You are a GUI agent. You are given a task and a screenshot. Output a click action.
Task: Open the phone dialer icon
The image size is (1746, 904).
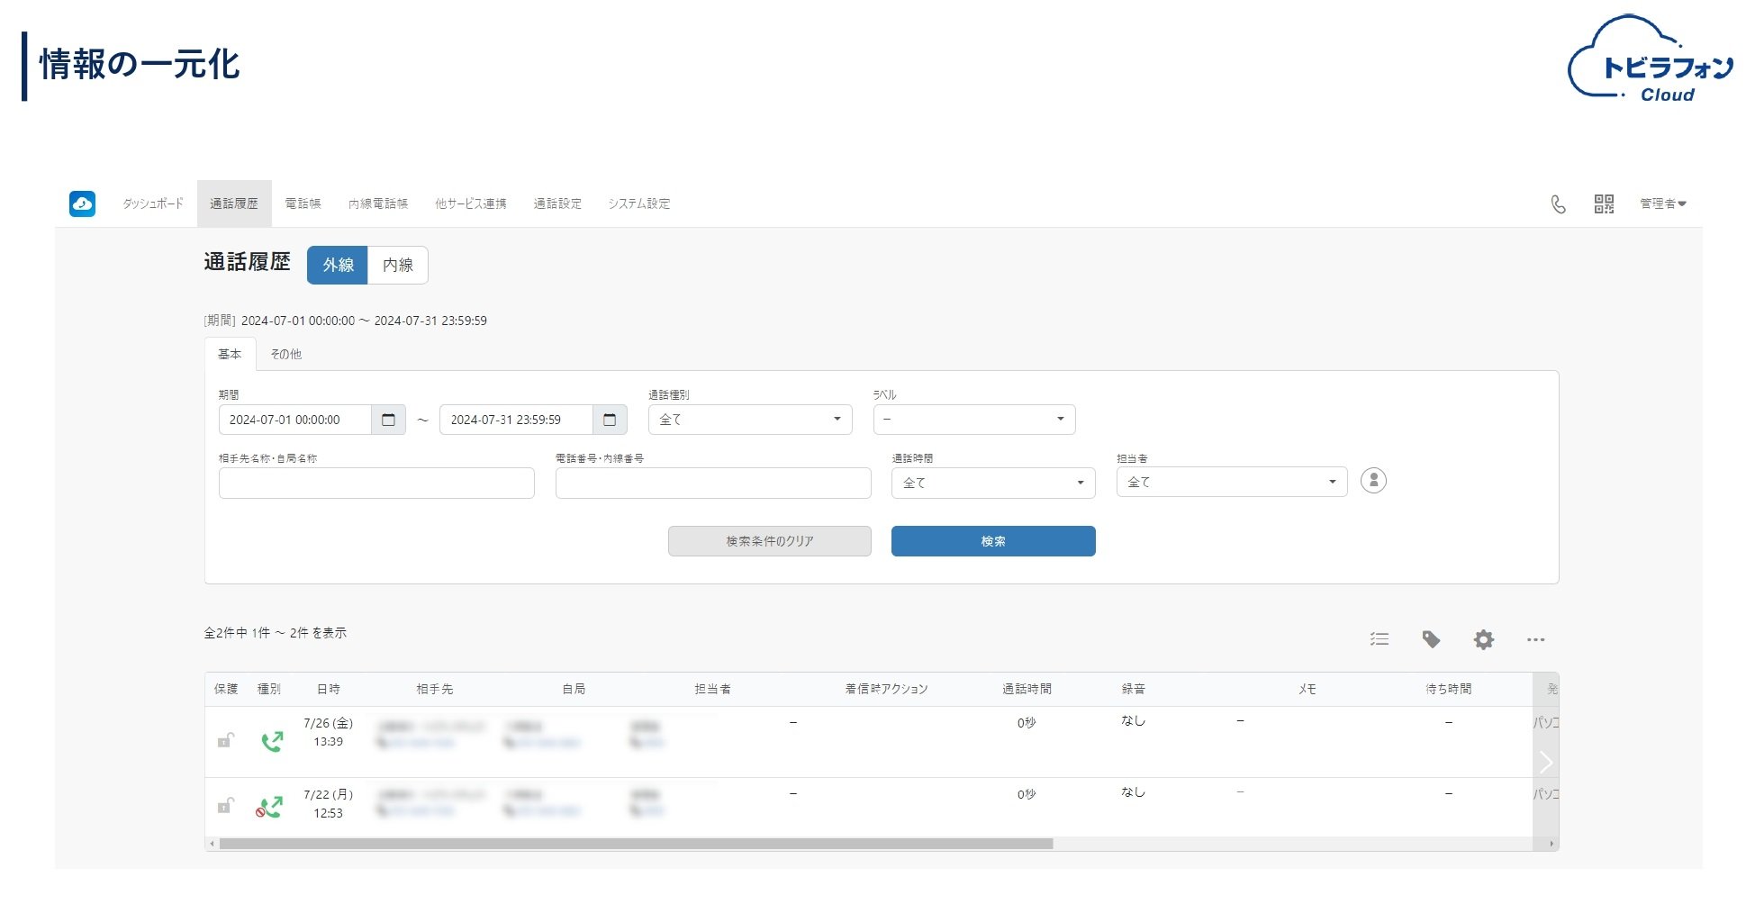click(x=1558, y=204)
